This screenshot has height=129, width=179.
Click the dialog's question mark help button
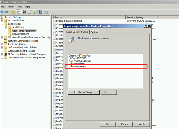(145, 26)
